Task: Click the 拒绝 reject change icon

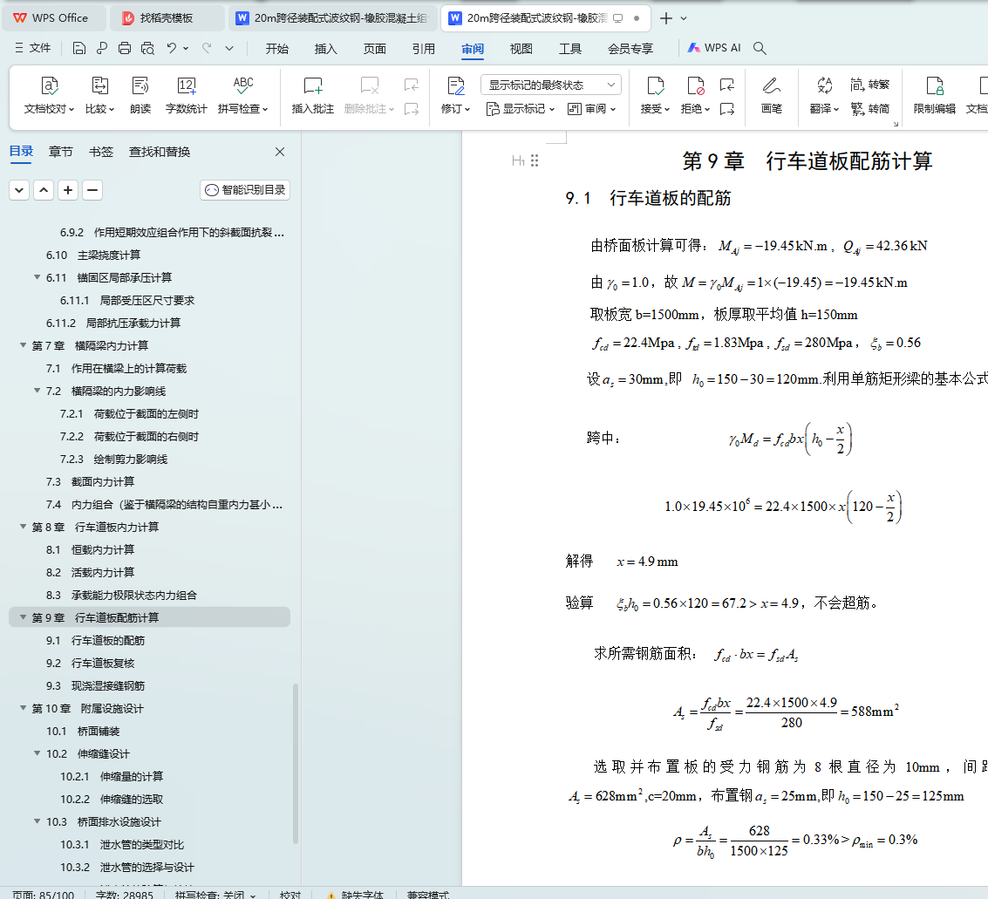Action: click(x=695, y=86)
